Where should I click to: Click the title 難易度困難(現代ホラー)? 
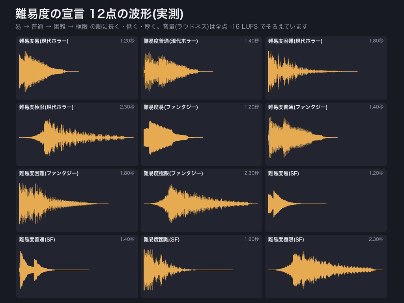[x=295, y=41]
